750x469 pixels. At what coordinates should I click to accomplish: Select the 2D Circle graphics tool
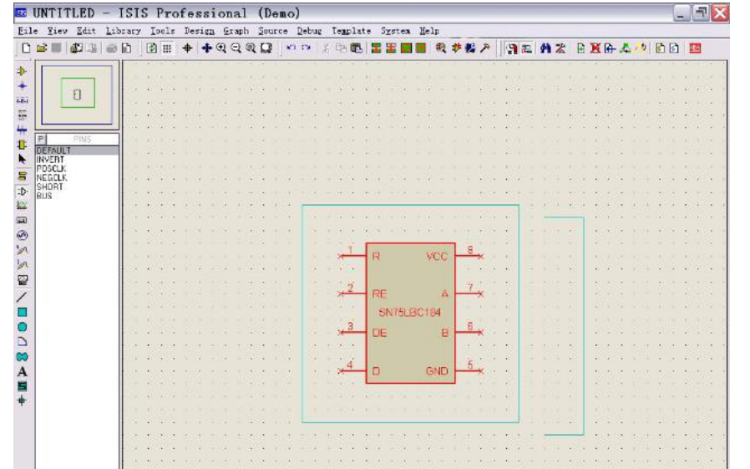point(23,326)
